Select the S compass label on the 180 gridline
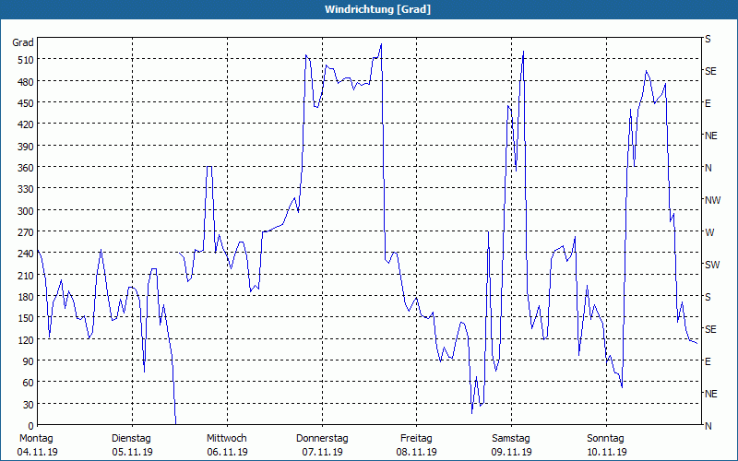 [708, 297]
